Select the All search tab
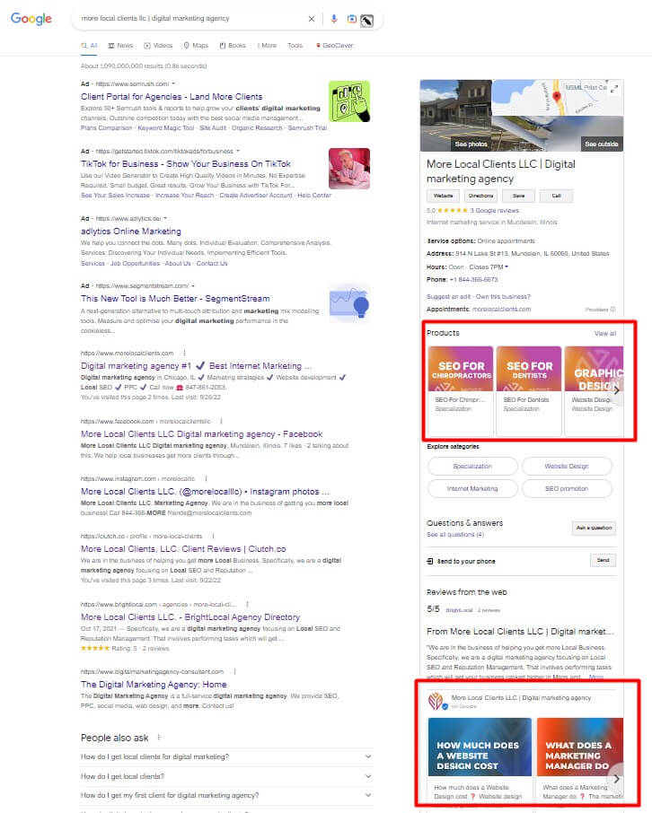 click(x=89, y=46)
